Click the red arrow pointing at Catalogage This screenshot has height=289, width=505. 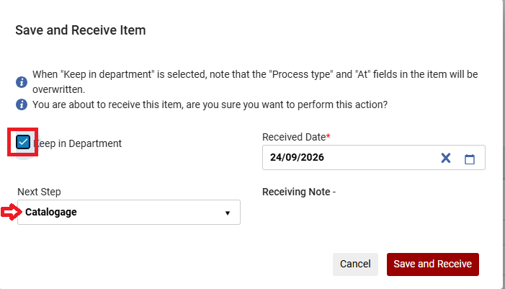tap(12, 212)
